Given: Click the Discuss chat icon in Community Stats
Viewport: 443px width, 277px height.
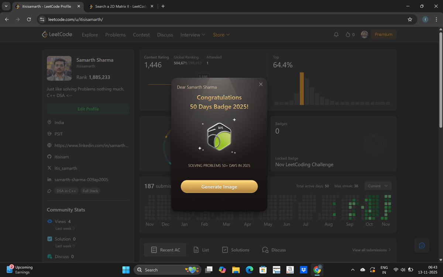Looking at the screenshot, I should pos(49,256).
